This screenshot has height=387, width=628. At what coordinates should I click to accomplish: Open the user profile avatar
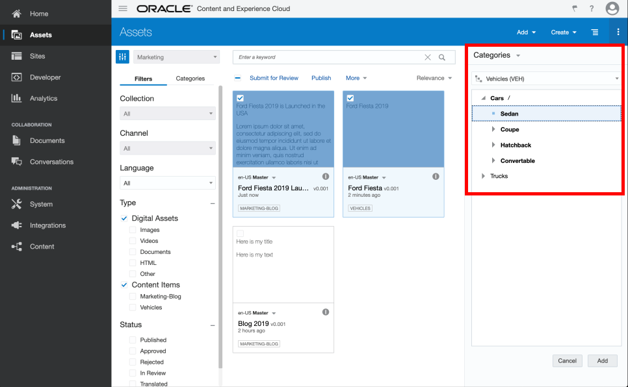point(612,8)
